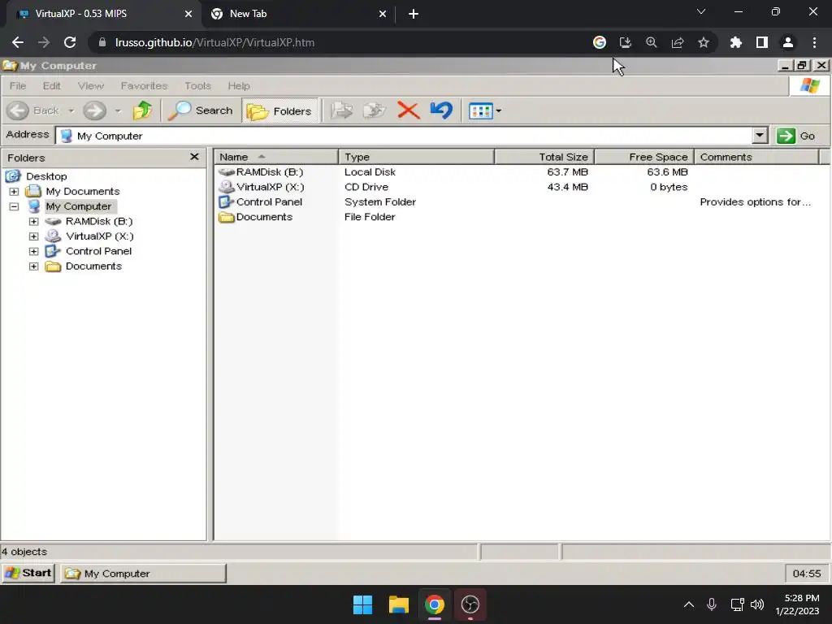832x624 pixels.
Task: Reload the VirtualXP browser page
Action: (x=70, y=42)
